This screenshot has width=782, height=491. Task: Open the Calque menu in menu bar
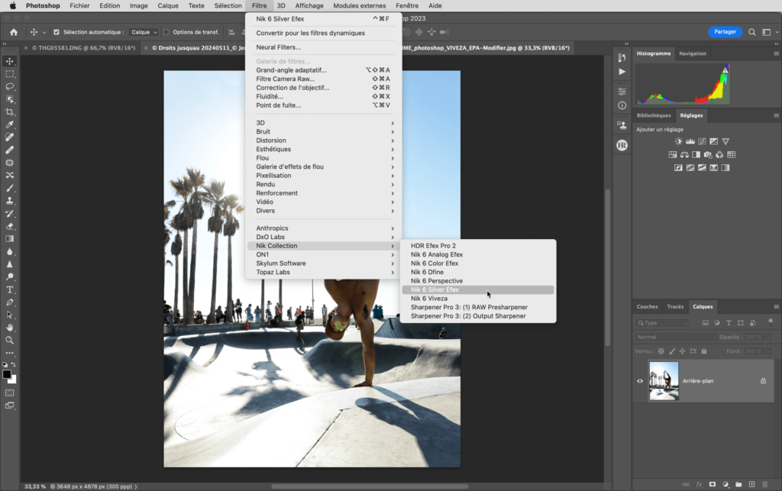[x=168, y=5]
